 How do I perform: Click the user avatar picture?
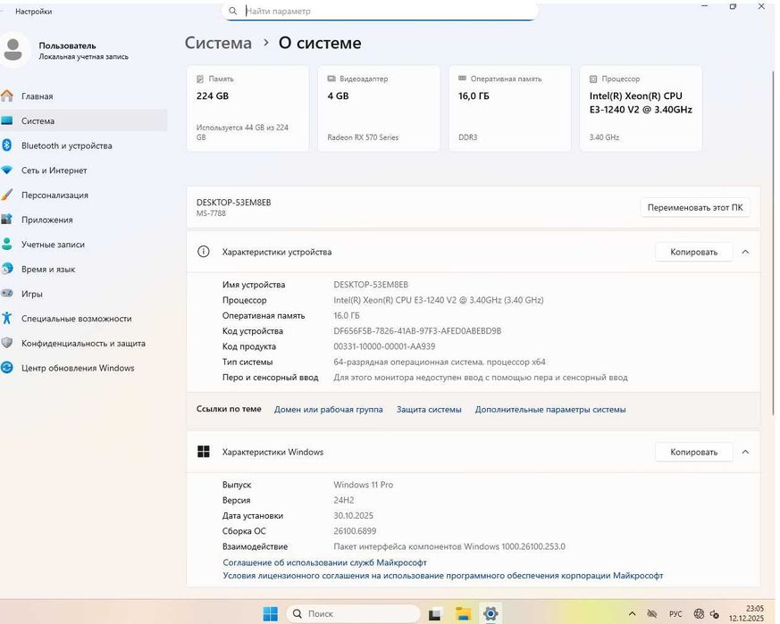13,50
